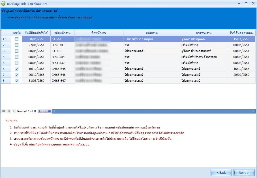Sort by หน่วยงาน column header
The width and height of the screenshot is (257, 178).
pyautogui.click(x=152, y=33)
